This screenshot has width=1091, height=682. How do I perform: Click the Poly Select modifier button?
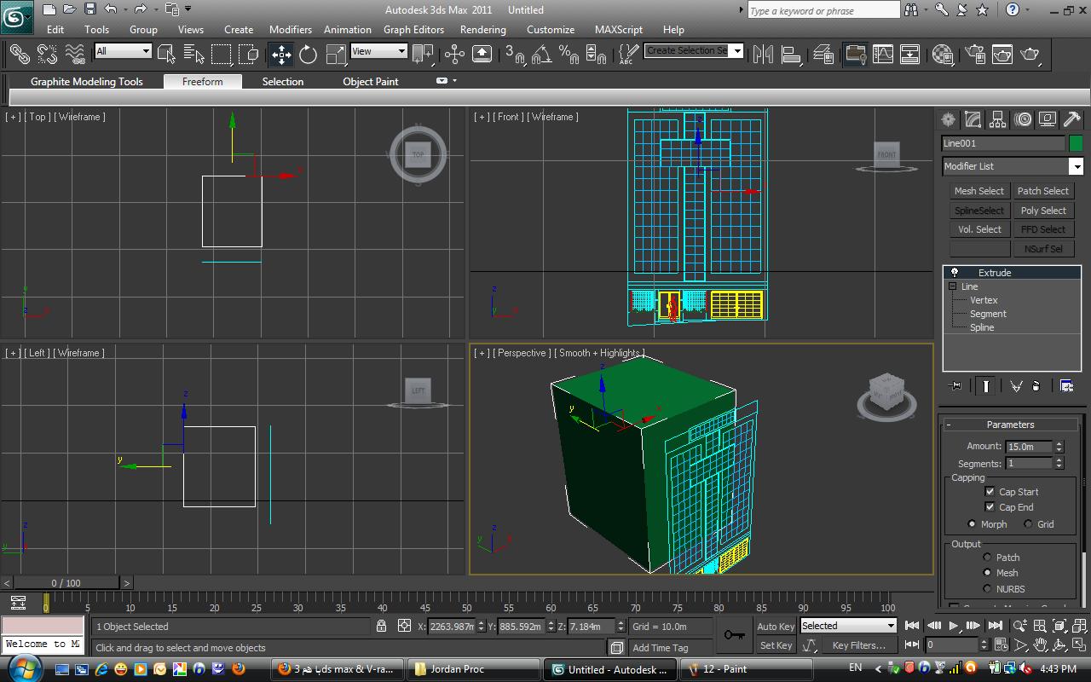pyautogui.click(x=1042, y=211)
